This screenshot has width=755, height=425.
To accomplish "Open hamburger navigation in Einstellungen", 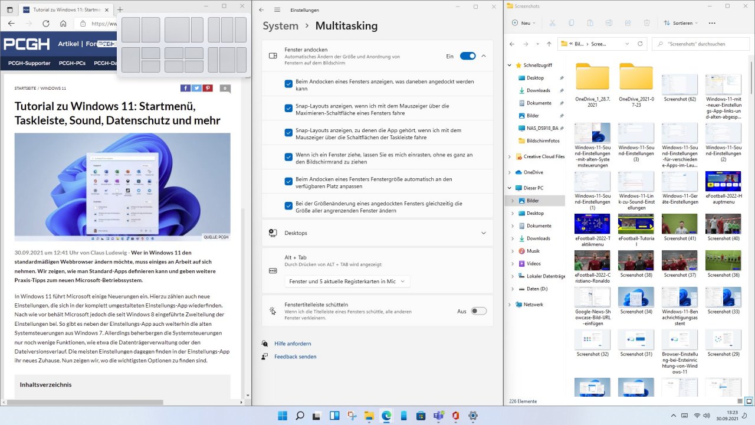I will point(277,10).
